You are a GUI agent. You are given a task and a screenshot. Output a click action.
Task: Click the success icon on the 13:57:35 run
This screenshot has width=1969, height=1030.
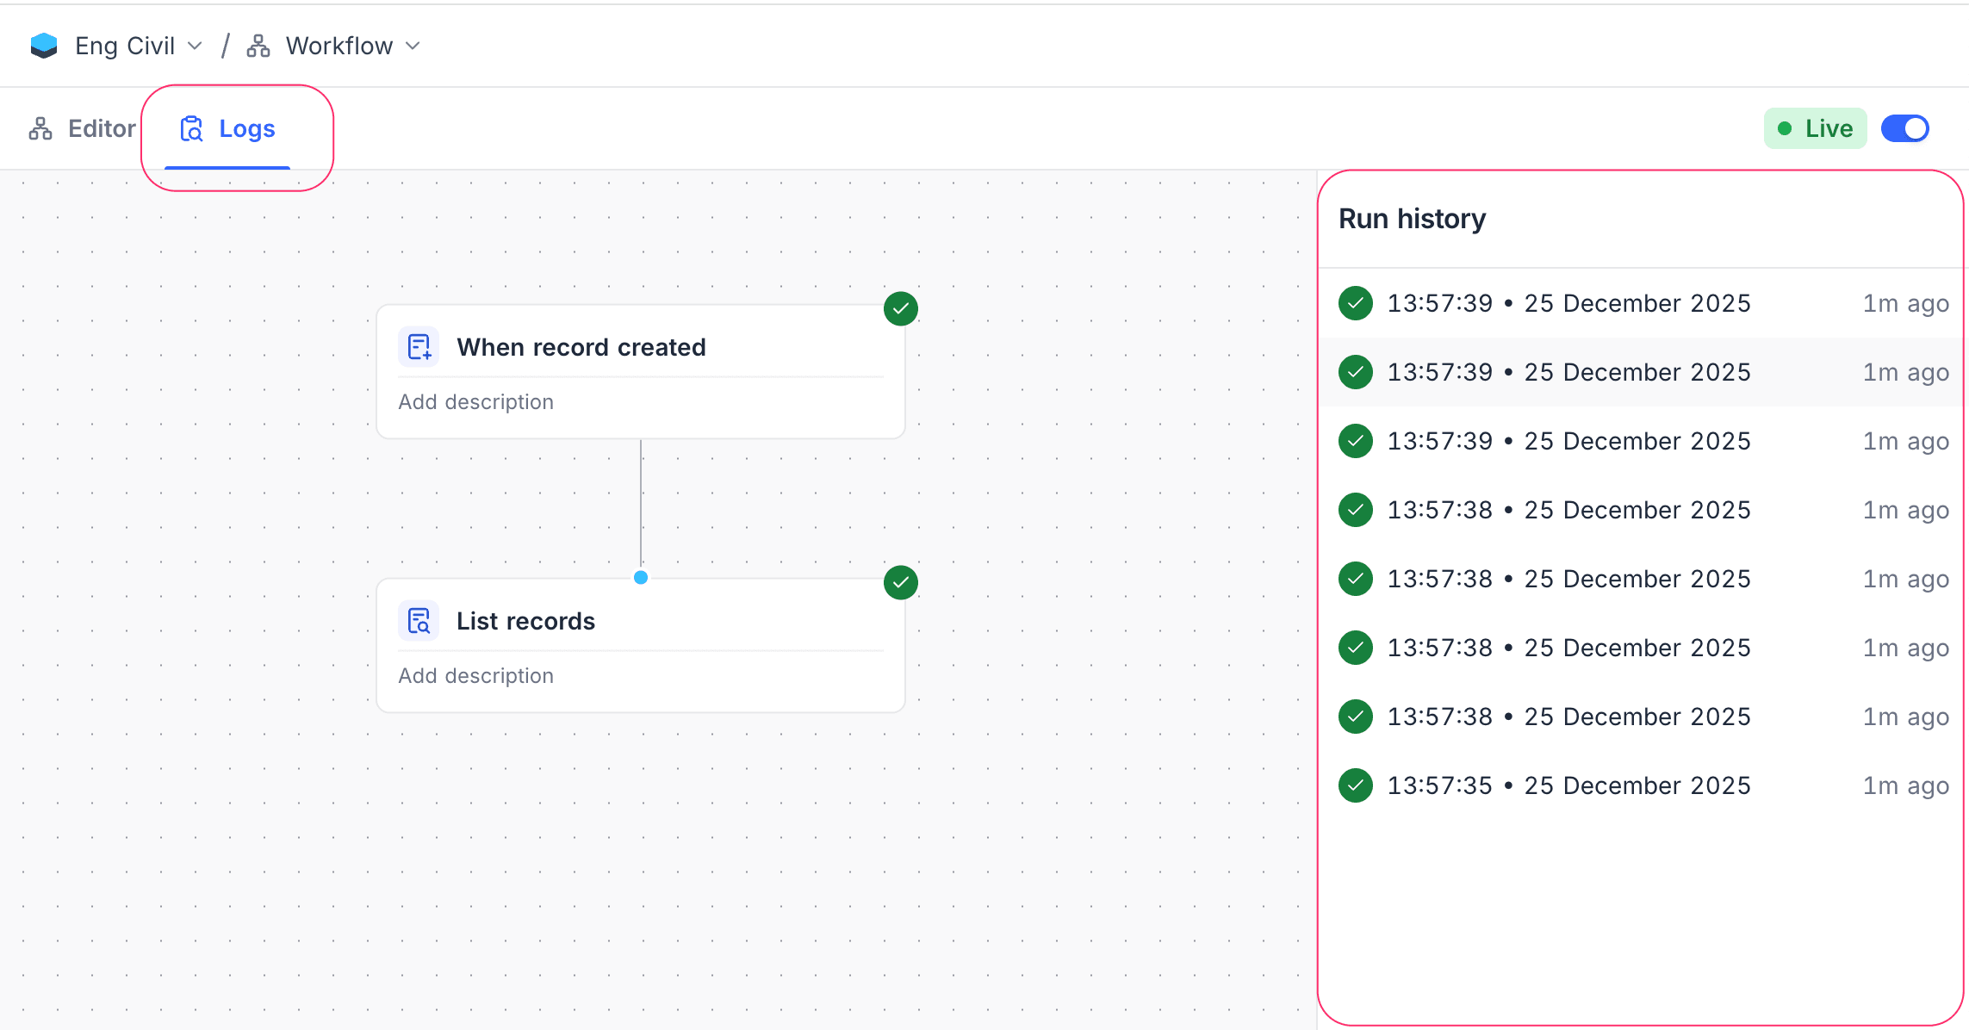pyautogui.click(x=1355, y=785)
